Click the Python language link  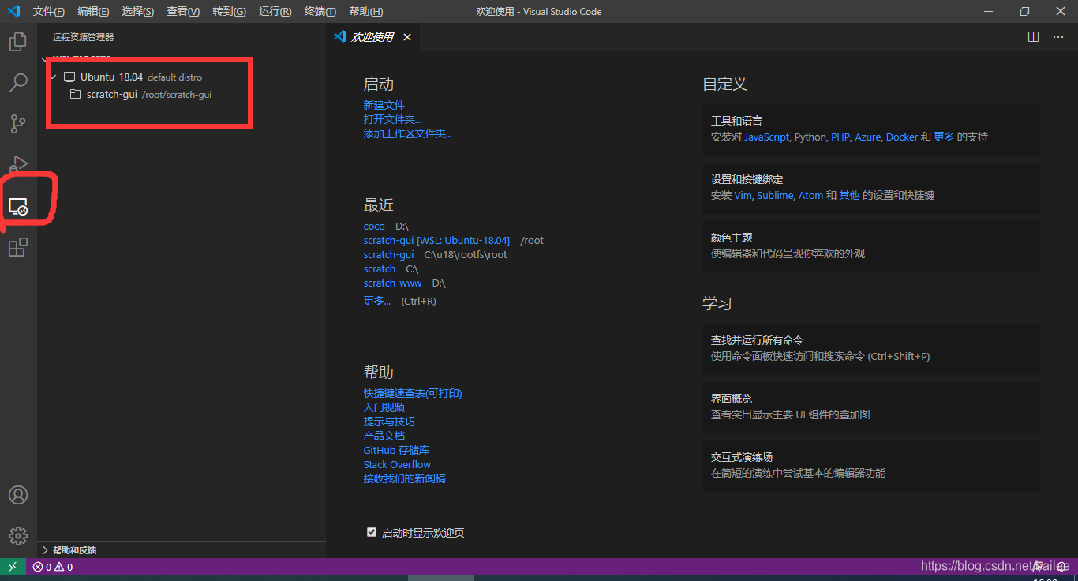coord(810,137)
